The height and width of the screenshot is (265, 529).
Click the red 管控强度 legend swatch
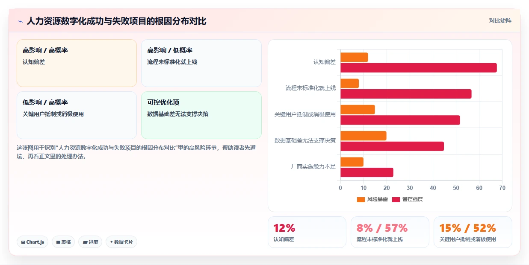click(x=396, y=199)
